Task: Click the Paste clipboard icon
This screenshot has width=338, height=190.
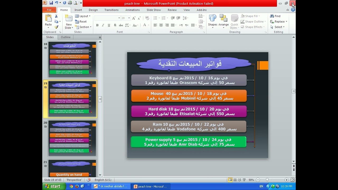Action: [x=48, y=18]
